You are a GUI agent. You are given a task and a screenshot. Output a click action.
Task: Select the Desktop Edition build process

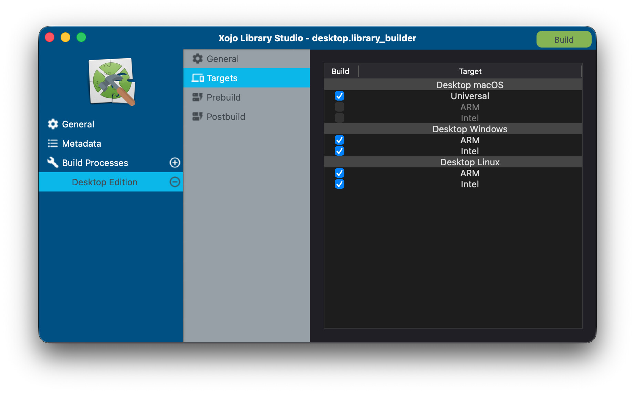[104, 182]
